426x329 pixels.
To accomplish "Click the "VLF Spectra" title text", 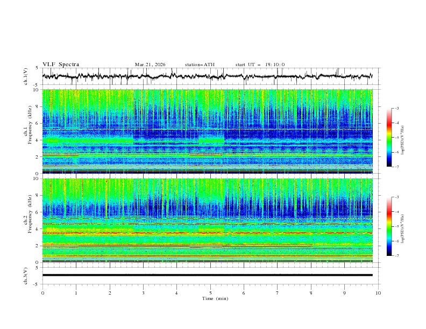I will click(x=61, y=65).
